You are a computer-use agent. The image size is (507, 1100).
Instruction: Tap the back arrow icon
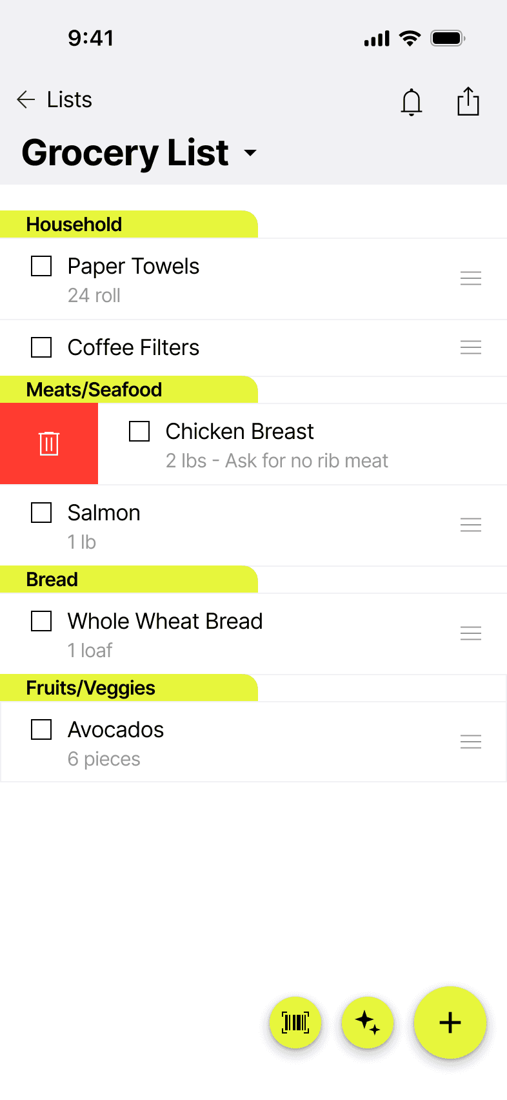click(x=26, y=99)
